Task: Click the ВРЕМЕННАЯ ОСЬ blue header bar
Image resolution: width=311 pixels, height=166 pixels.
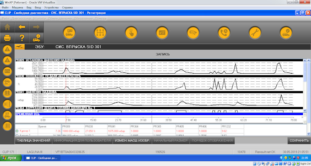Action: (x=159, y=114)
